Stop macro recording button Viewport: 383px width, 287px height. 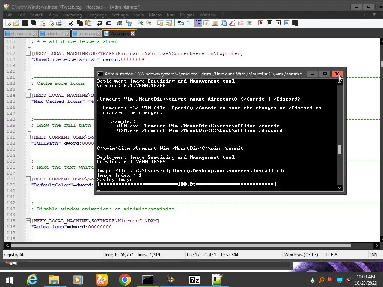(269, 23)
